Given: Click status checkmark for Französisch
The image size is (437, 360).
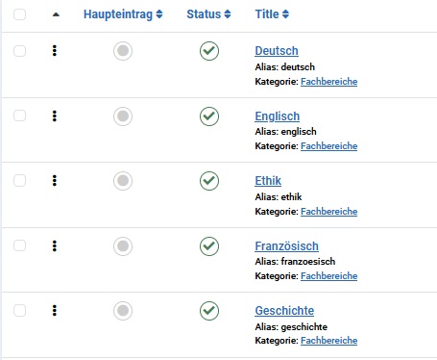Looking at the screenshot, I should pyautogui.click(x=209, y=246).
